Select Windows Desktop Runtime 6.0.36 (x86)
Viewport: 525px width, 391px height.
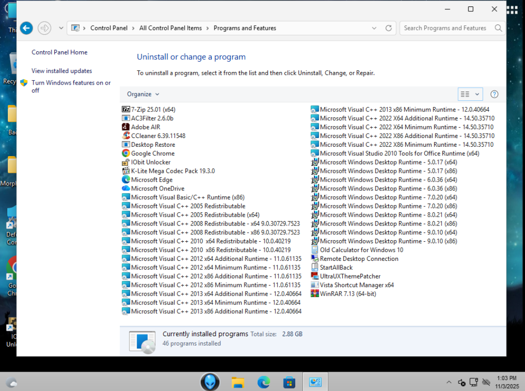coord(384,188)
